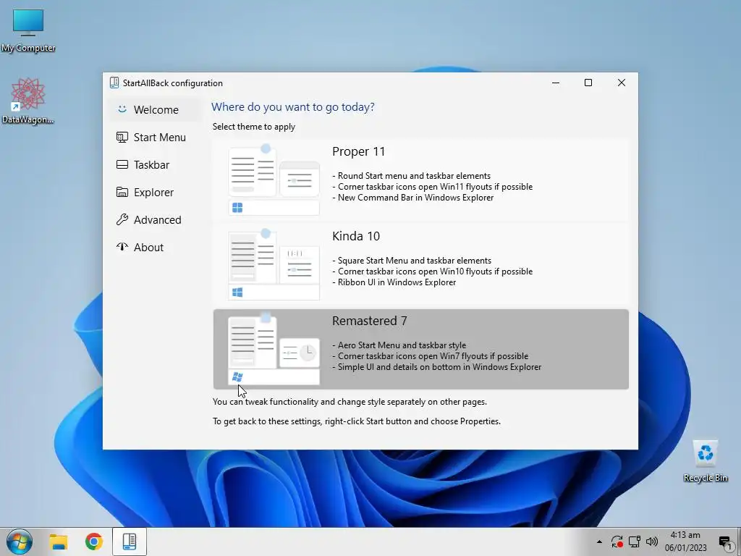Click the sync status tray icon
The image size is (741, 556).
tap(617, 542)
